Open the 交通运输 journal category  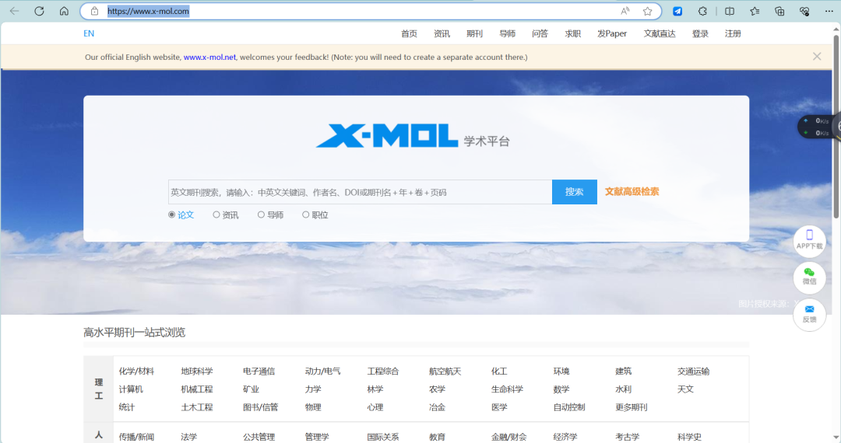[x=694, y=371]
